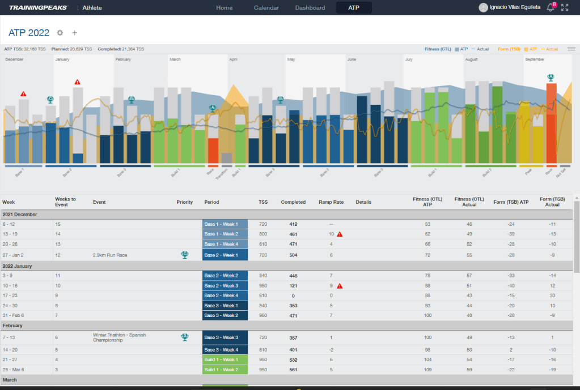Toggle Form (TSB) ATP legend series
Viewport: 580px width, 390px height.
(530, 49)
